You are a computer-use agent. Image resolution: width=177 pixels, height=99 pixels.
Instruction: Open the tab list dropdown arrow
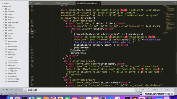coord(175,3)
